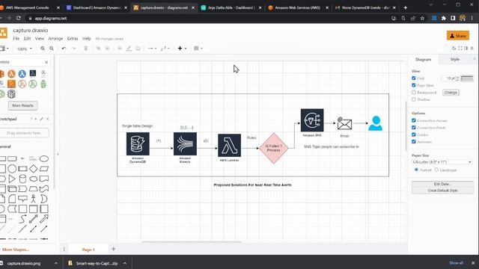The height and width of the screenshot is (269, 479).
Task: Toggle the Connection Points checkbox
Action: (x=414, y=128)
